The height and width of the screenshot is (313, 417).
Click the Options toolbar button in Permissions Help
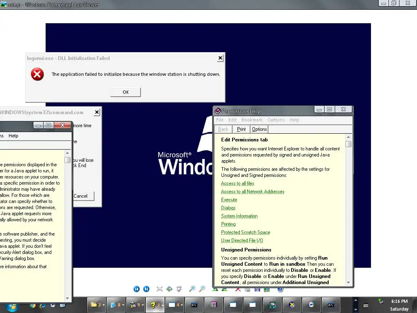(259, 129)
